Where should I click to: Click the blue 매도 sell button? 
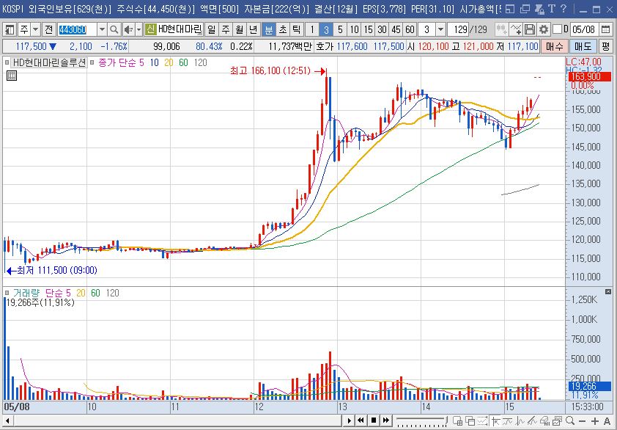click(x=583, y=46)
